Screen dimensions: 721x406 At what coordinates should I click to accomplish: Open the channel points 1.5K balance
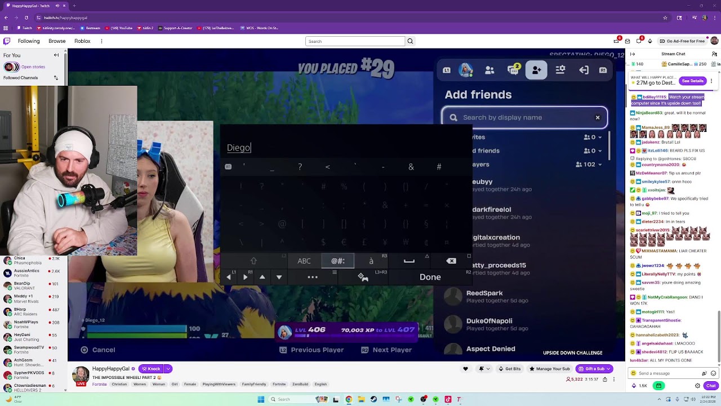(x=639, y=386)
